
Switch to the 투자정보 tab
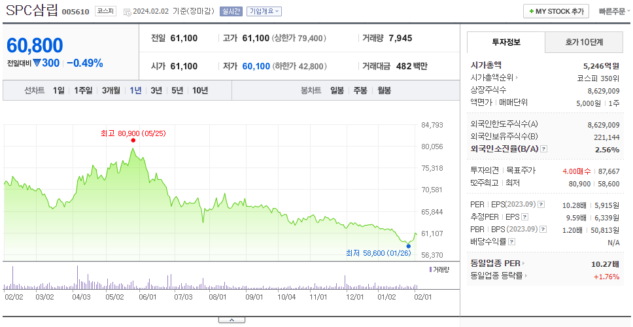506,42
